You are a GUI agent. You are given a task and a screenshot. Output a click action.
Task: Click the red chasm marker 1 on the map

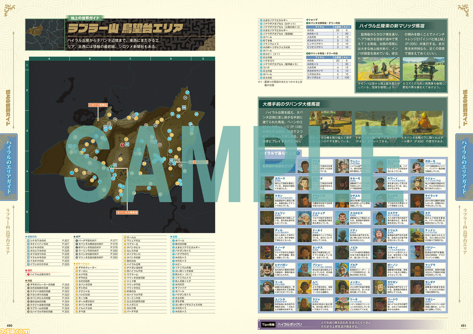[122, 145]
